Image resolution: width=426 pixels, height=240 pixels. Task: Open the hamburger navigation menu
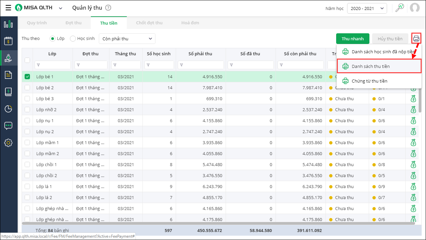tap(8, 8)
